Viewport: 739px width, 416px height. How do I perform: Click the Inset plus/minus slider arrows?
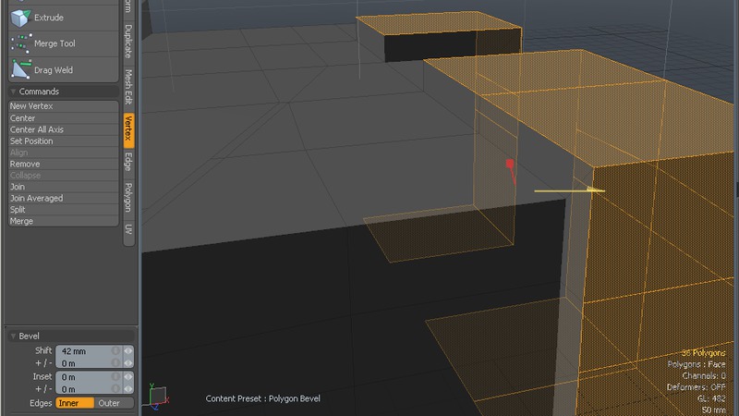pyautogui.click(x=128, y=388)
